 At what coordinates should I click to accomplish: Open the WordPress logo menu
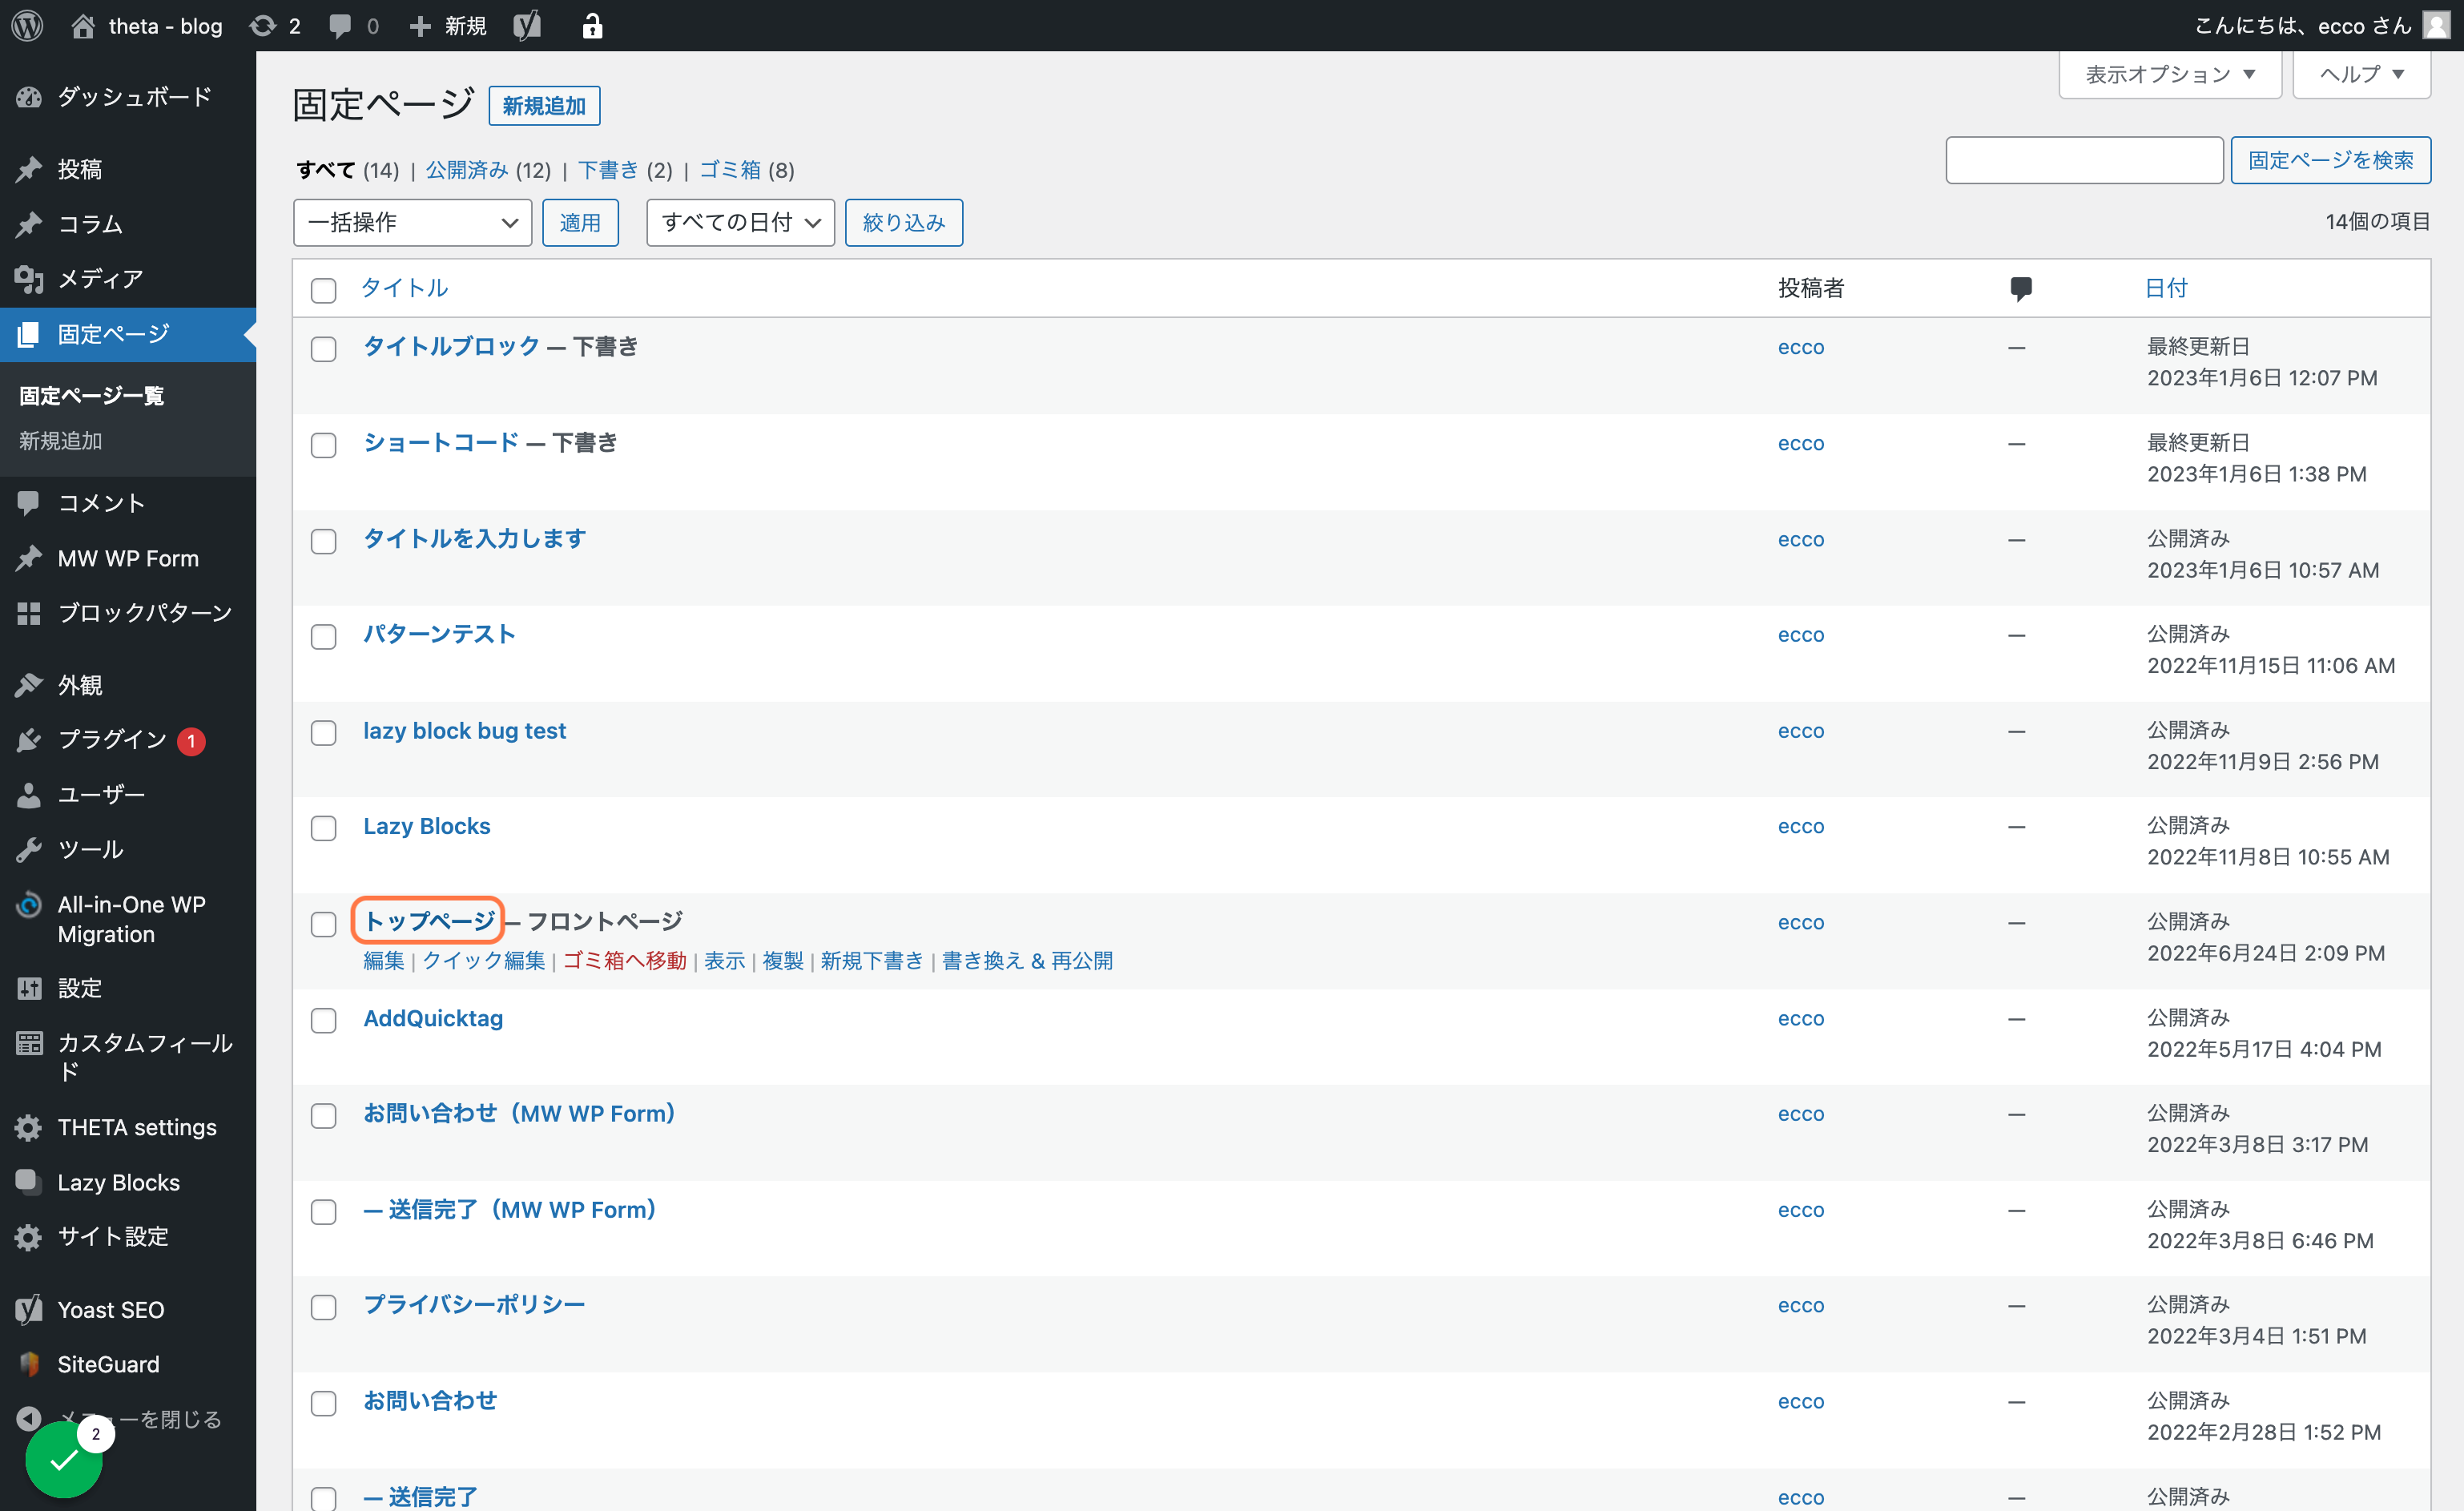[27, 25]
